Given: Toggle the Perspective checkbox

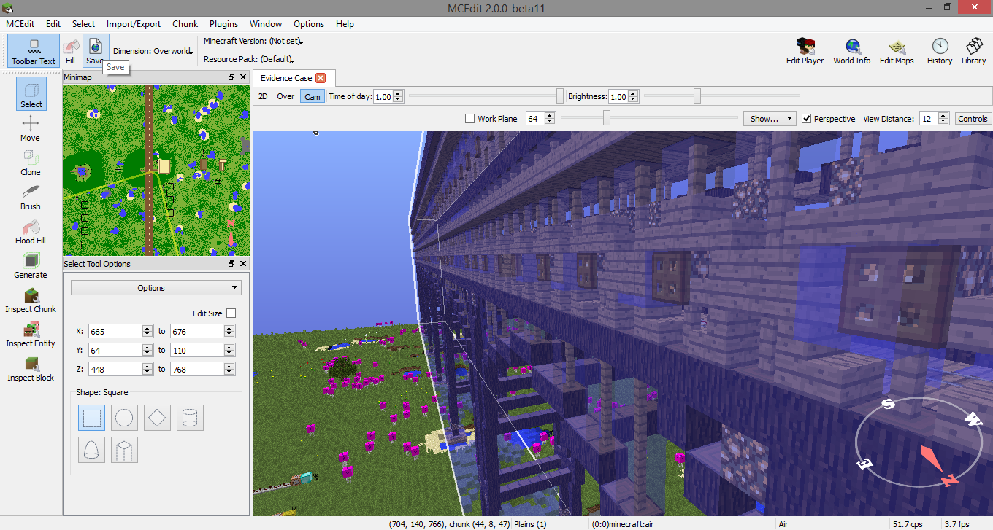Looking at the screenshot, I should tap(806, 119).
